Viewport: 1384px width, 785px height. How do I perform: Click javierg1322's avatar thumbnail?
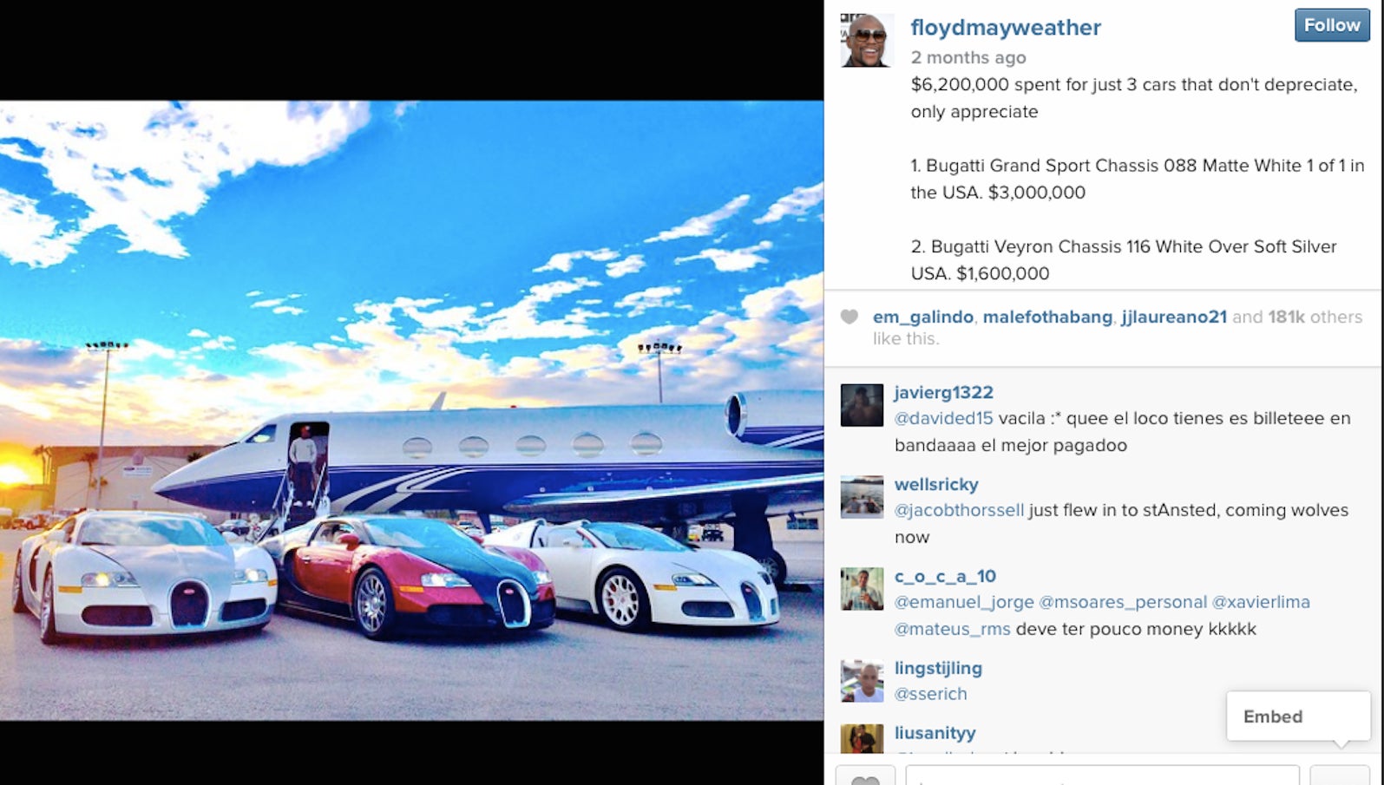[x=862, y=405]
